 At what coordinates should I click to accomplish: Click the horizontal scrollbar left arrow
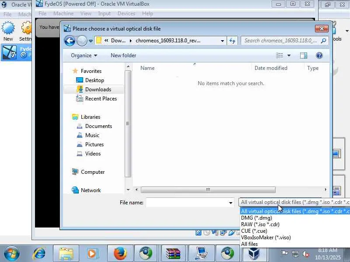click(136, 190)
